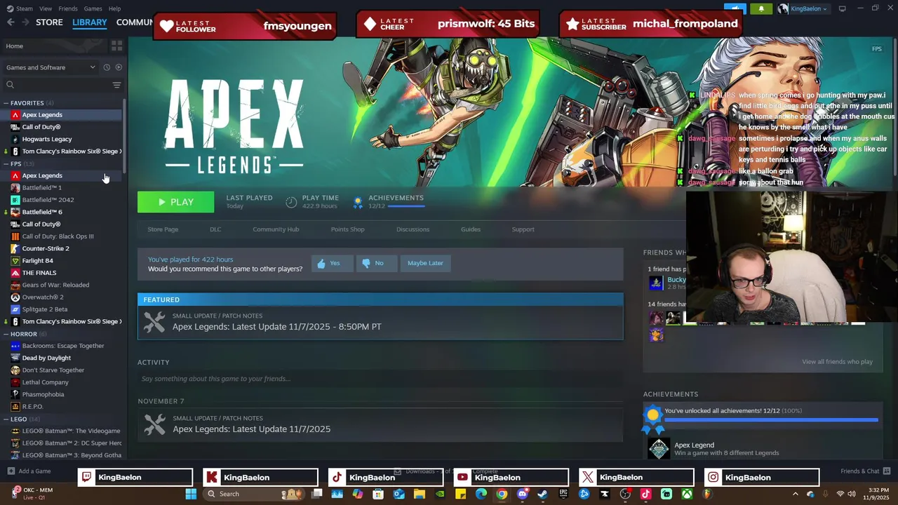Open the Discussions link
The height and width of the screenshot is (505, 898).
(413, 229)
